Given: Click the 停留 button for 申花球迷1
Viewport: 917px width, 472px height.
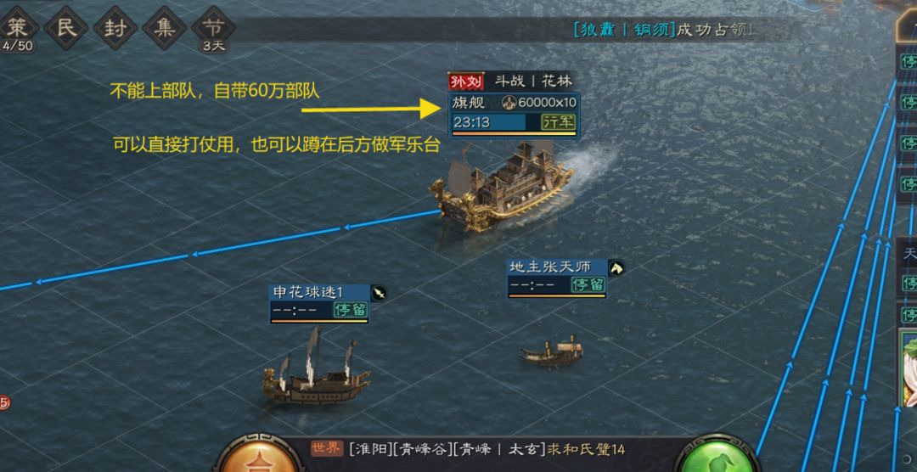Looking at the screenshot, I should pos(350,309).
